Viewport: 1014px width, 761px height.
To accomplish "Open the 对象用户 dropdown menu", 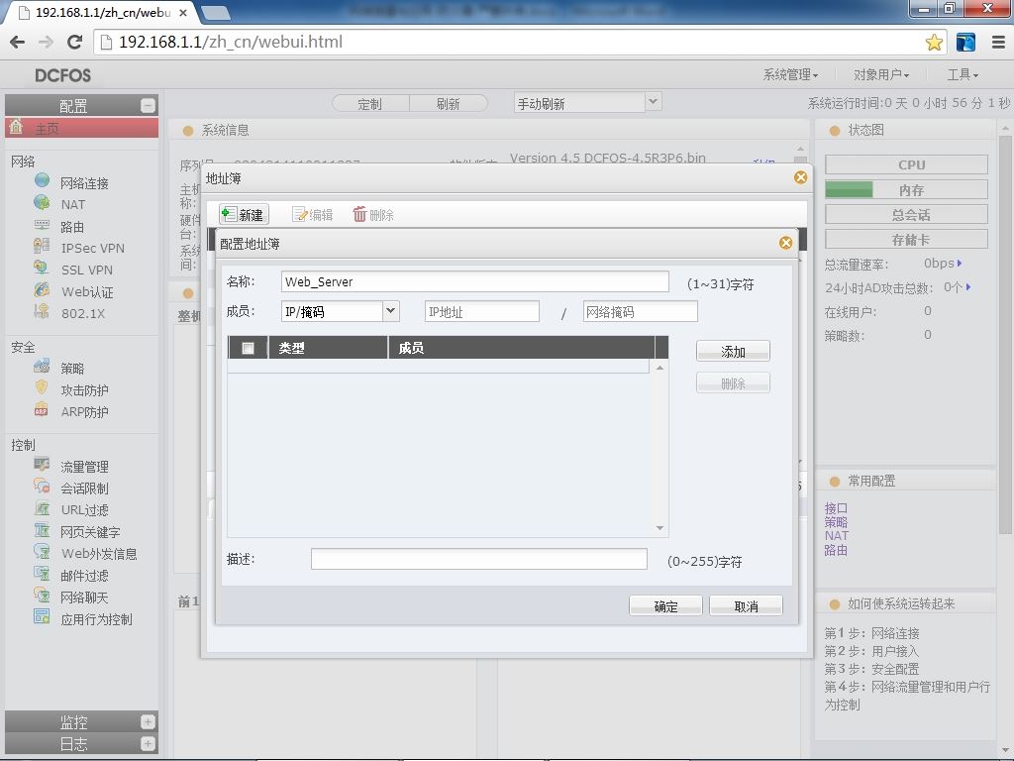I will (x=880, y=75).
